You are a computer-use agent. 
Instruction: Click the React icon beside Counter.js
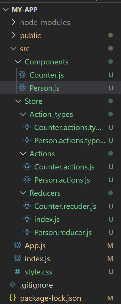pos(22,75)
